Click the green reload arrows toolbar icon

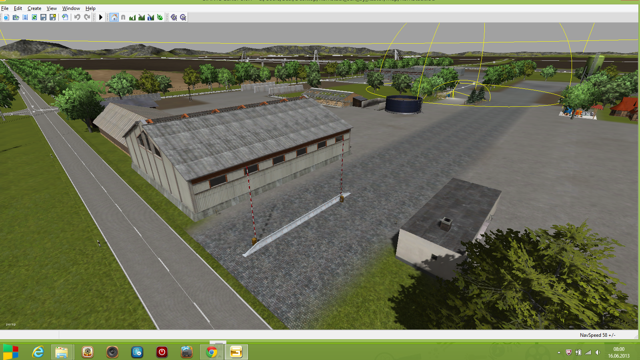pyautogui.click(x=34, y=17)
